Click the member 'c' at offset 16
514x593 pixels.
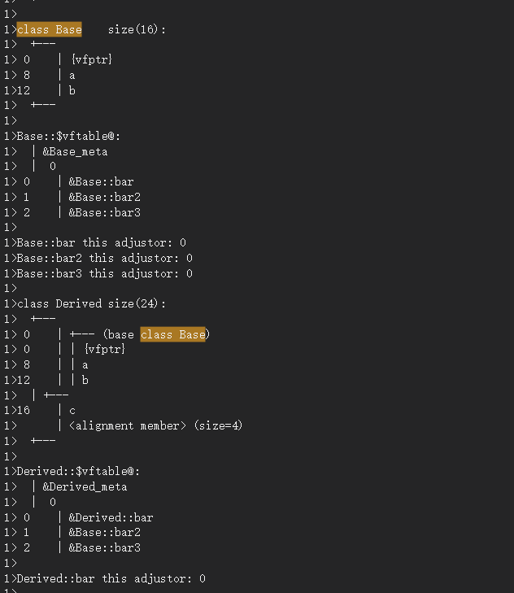[72, 411]
